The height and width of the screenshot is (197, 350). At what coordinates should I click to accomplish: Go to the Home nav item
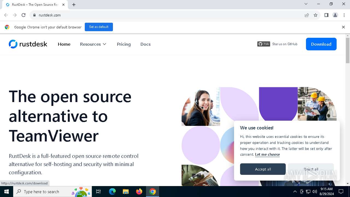pyautogui.click(x=64, y=44)
